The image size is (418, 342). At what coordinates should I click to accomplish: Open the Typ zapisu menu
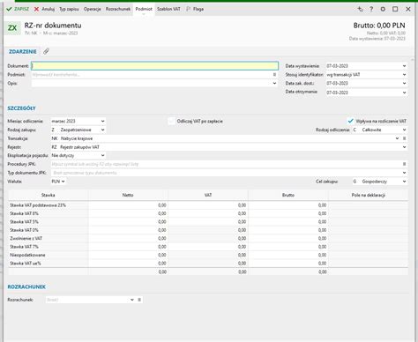[69, 9]
